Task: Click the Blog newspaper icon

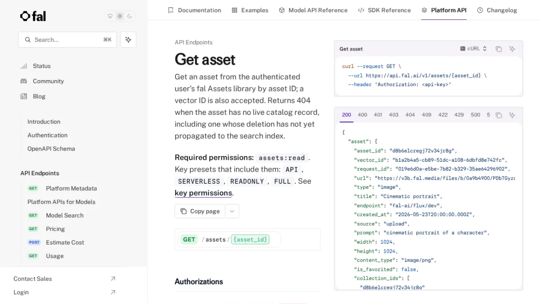Action: coord(23,96)
